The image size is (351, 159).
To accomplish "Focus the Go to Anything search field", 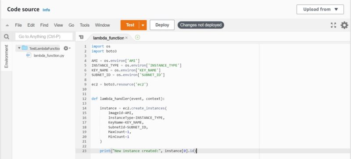I will coord(44,37).
